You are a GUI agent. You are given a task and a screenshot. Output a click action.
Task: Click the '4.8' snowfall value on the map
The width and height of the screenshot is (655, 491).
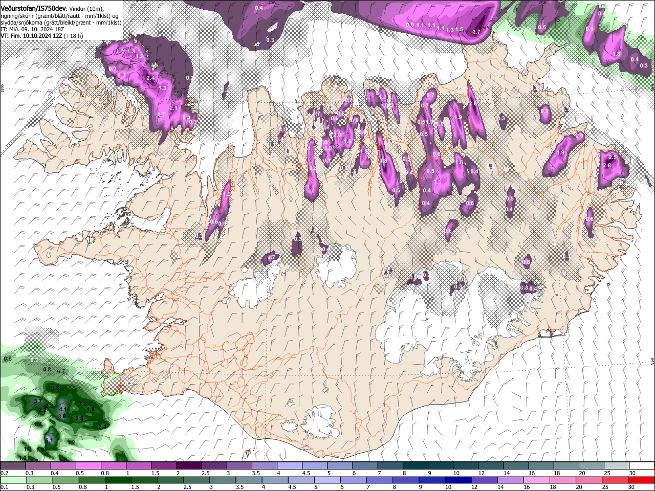pyautogui.click(x=384, y=161)
